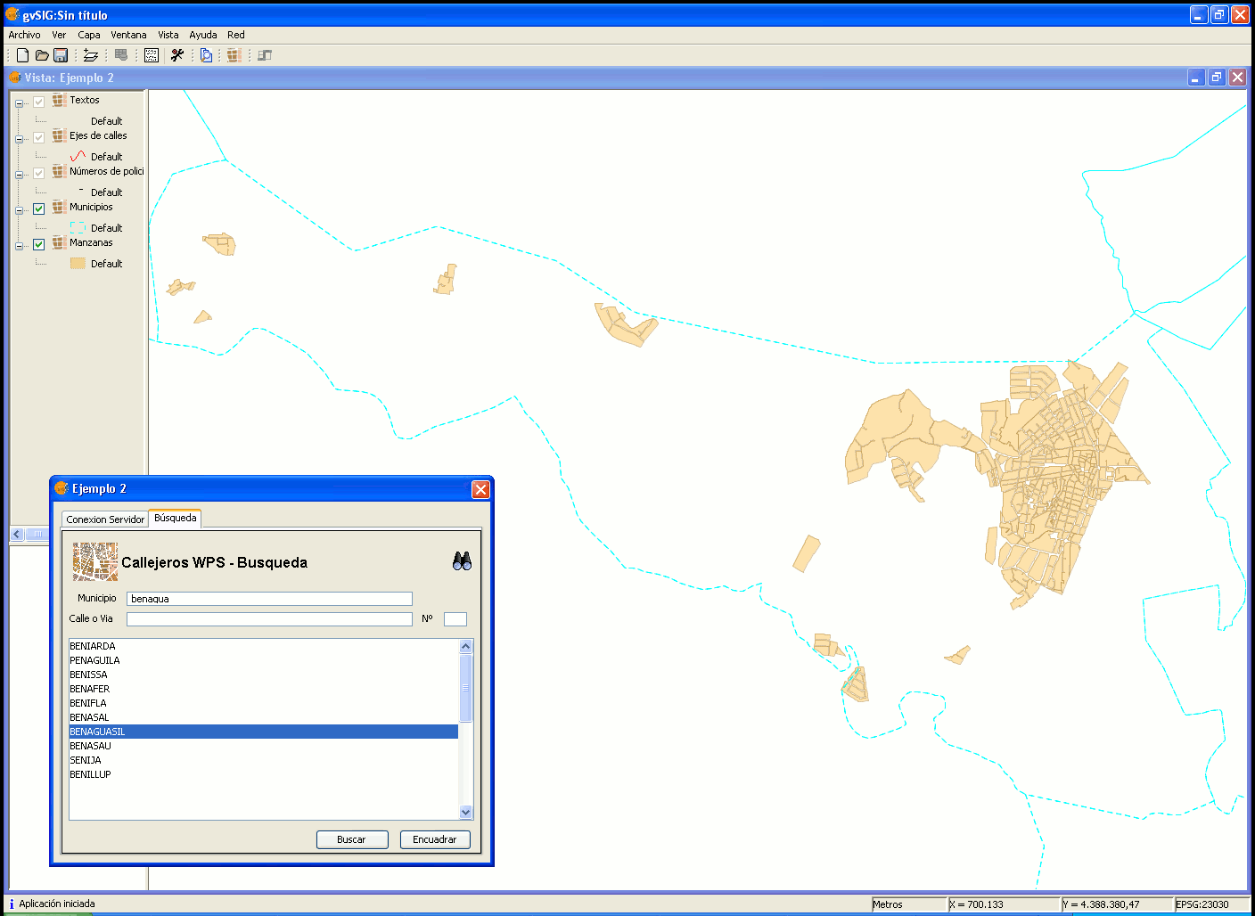1255x916 pixels.
Task: Click the Textos layer icon
Action: click(59, 100)
